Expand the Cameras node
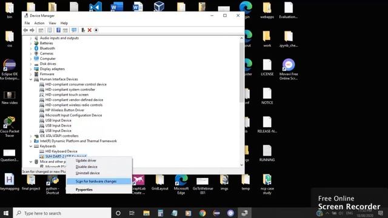This screenshot has height=218, width=388. 31,54
